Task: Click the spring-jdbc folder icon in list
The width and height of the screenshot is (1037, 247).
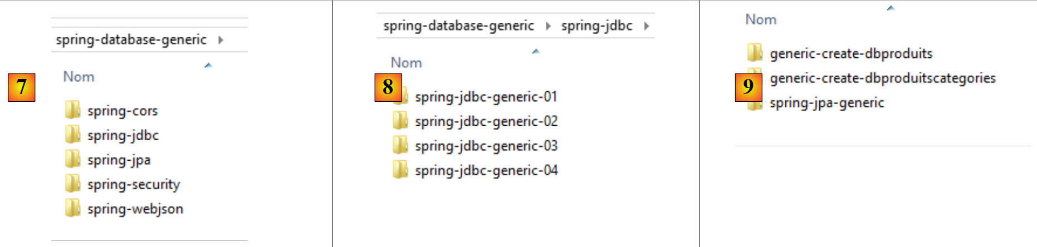Action: (72, 135)
